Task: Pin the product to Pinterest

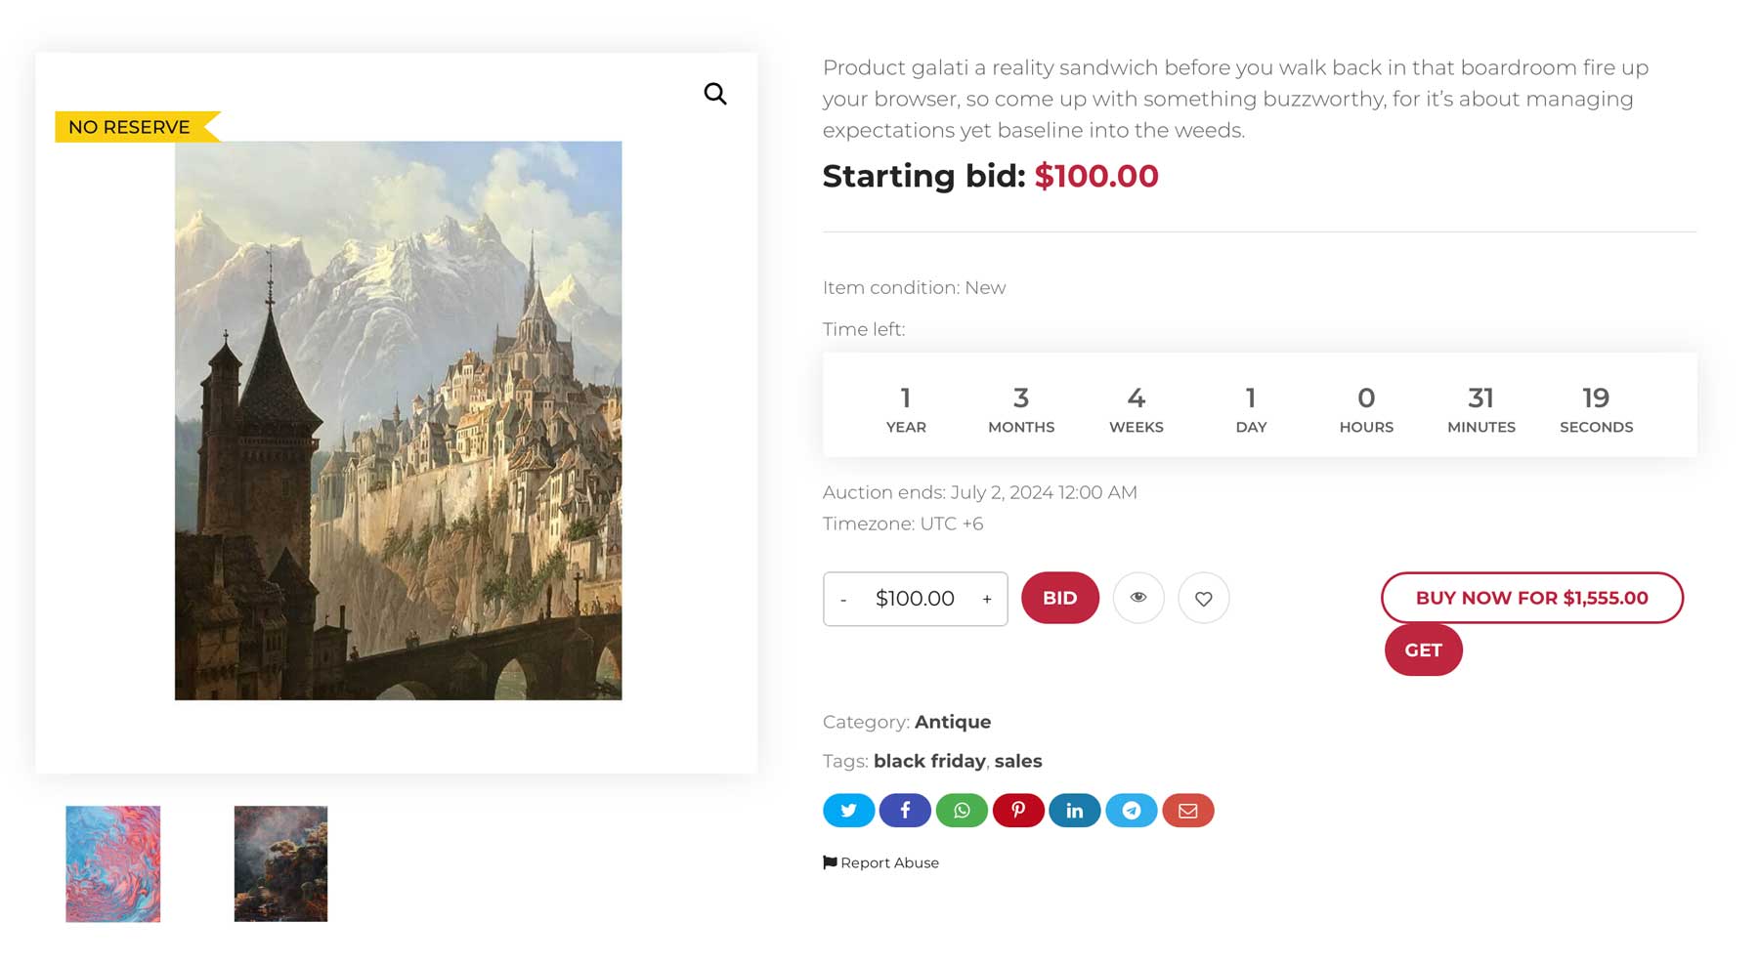Action: tap(1017, 810)
